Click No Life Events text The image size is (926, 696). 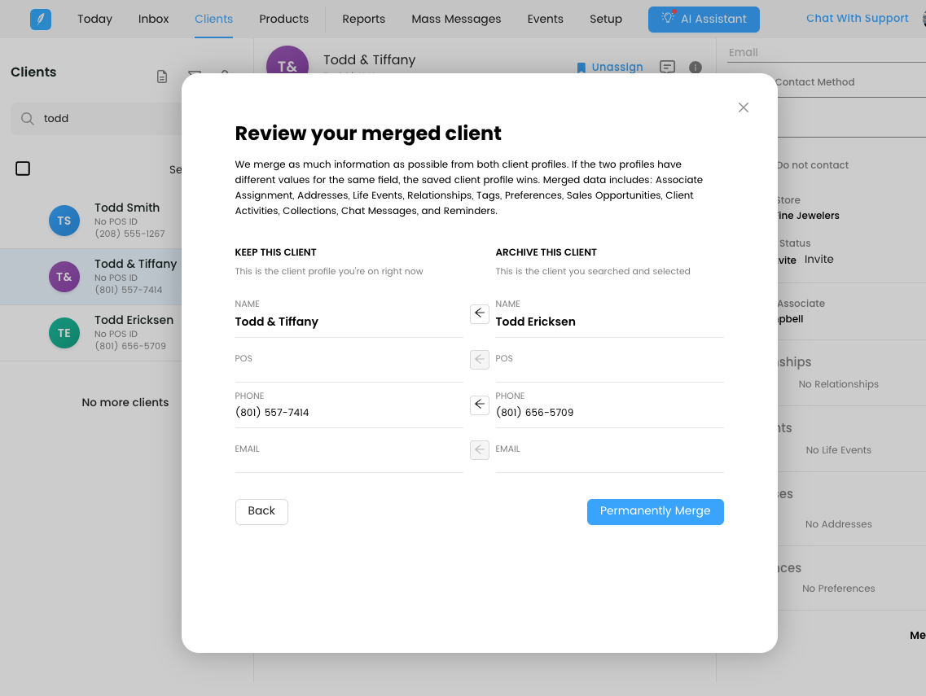(838, 450)
